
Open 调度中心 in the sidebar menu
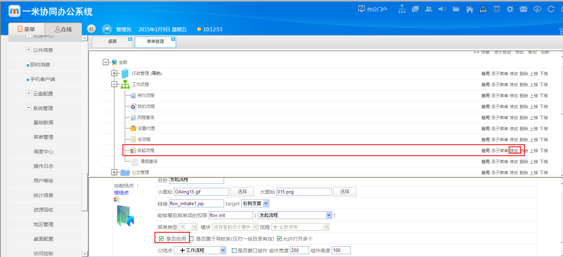point(43,152)
